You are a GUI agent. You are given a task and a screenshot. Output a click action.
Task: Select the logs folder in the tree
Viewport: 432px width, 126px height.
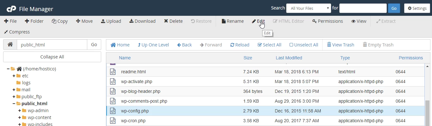tap(26, 83)
